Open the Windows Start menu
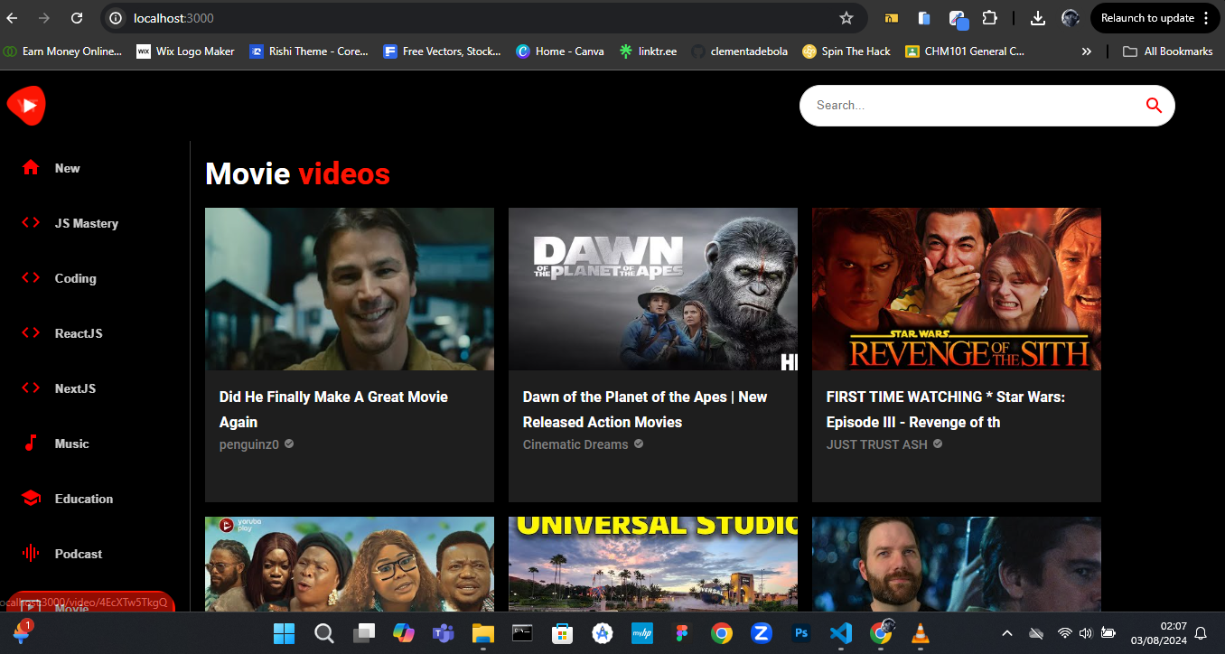 coord(284,633)
